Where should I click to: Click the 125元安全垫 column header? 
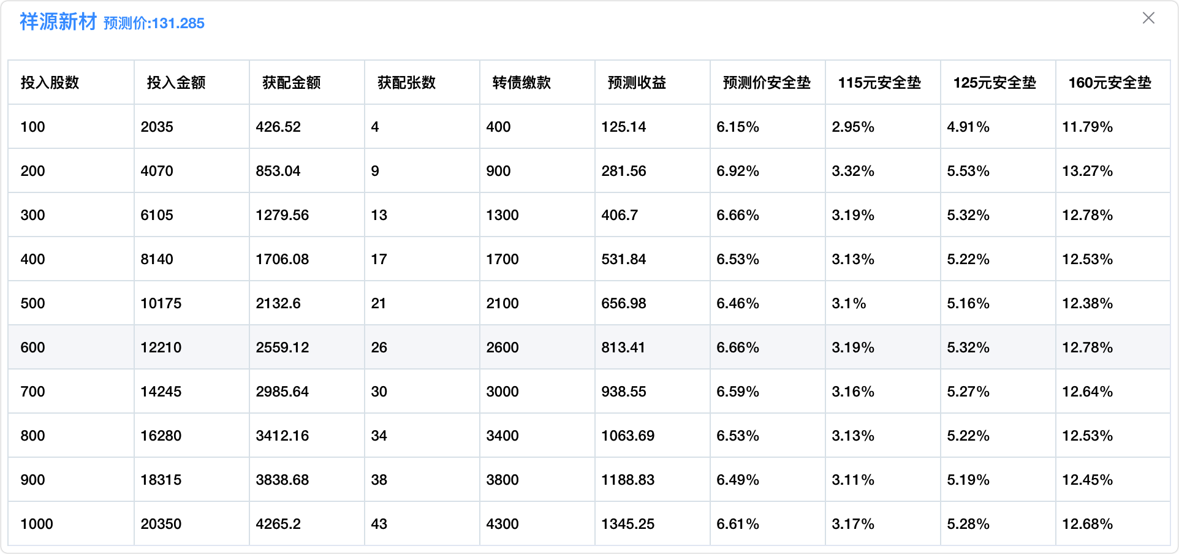pyautogui.click(x=995, y=83)
